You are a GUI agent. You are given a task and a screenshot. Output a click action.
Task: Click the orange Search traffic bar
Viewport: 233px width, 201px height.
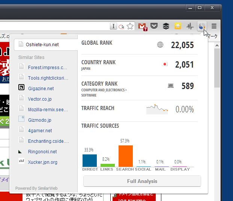pyautogui.click(x=126, y=156)
